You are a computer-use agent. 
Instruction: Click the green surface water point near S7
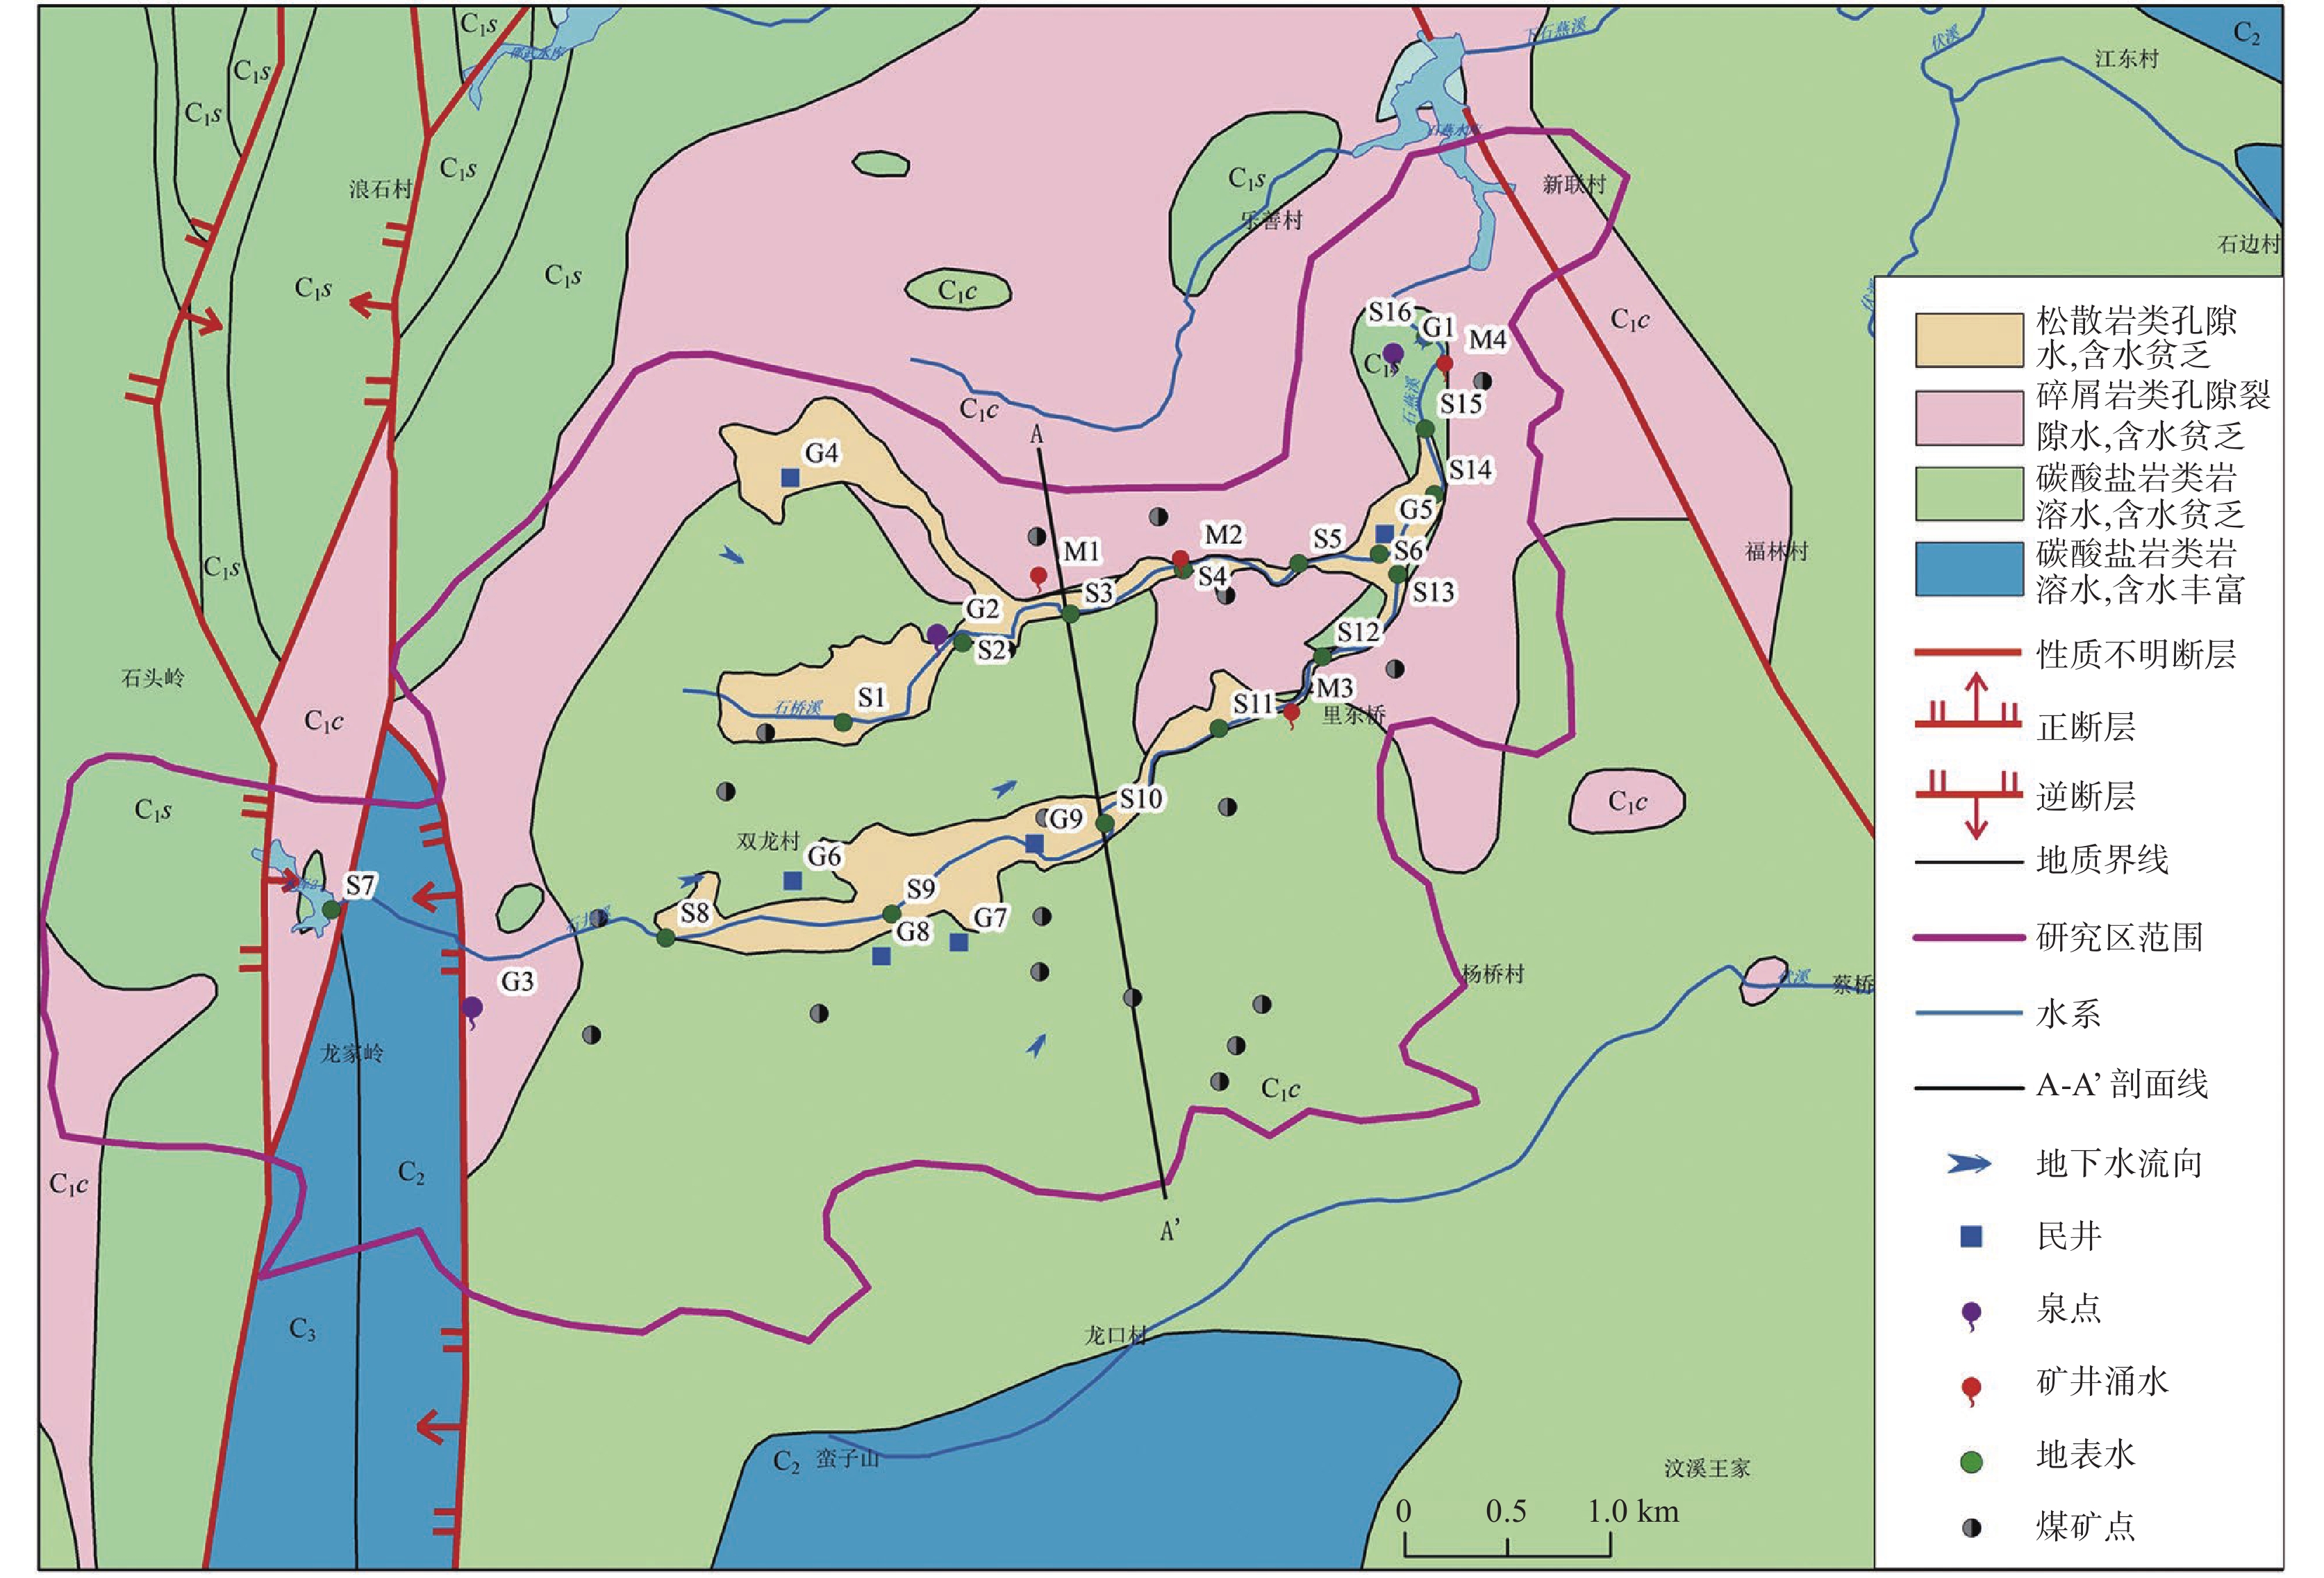point(331,909)
